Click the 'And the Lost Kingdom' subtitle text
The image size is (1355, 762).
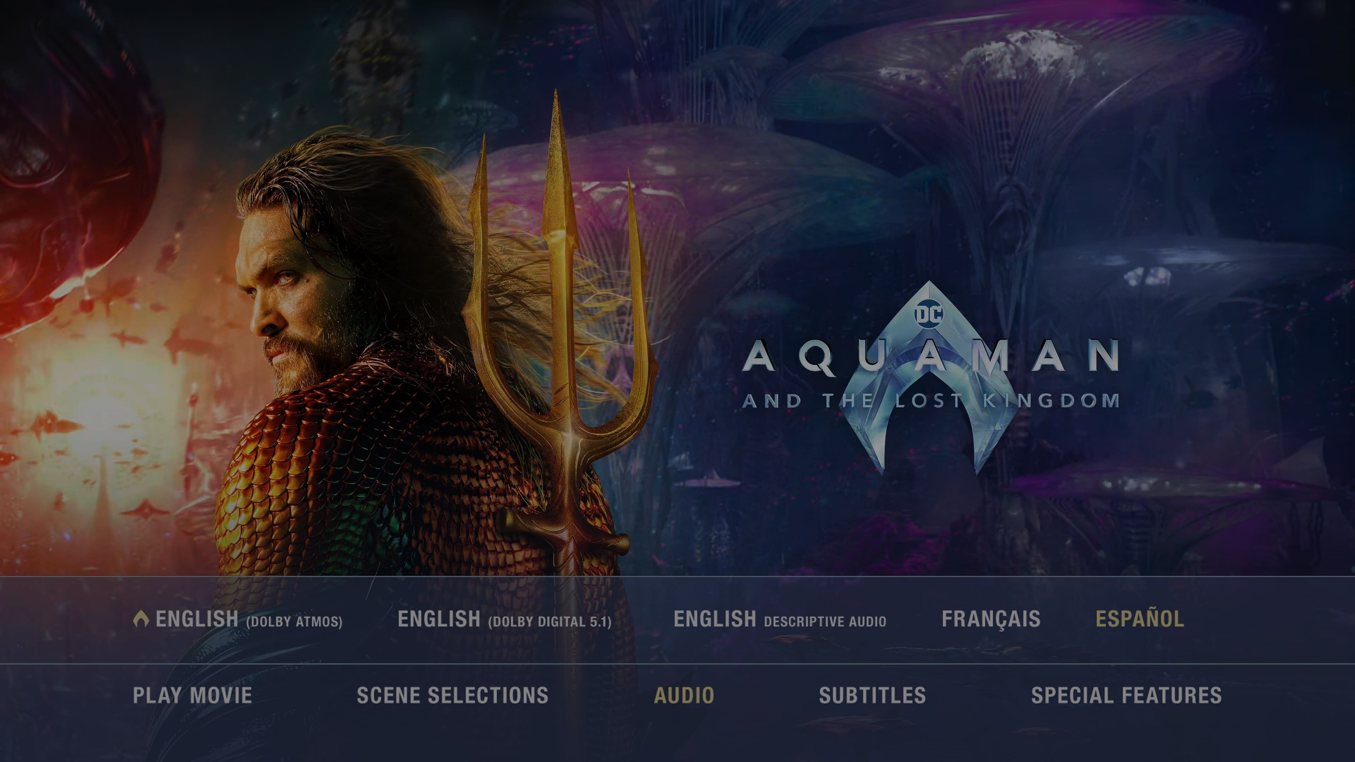(x=931, y=401)
